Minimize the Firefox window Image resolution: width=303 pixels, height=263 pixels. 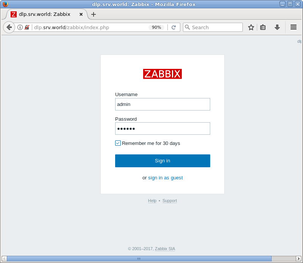click(x=282, y=4)
